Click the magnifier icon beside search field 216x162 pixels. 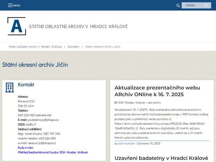pos(178,5)
